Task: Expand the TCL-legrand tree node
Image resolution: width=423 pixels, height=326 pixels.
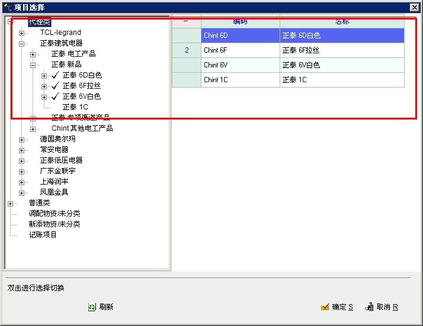Action: tap(22, 33)
